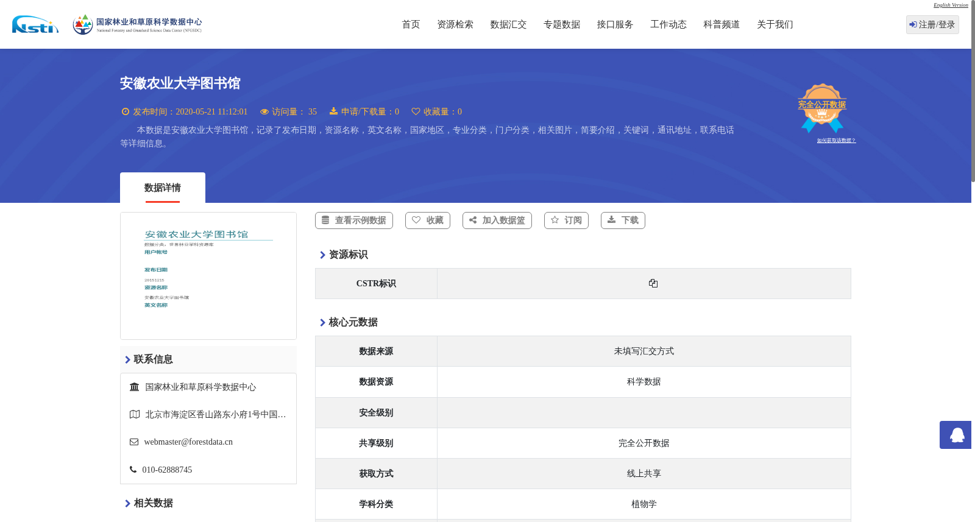
Task: Click the 植物学 value in 学科分类 row
Action: [644, 504]
